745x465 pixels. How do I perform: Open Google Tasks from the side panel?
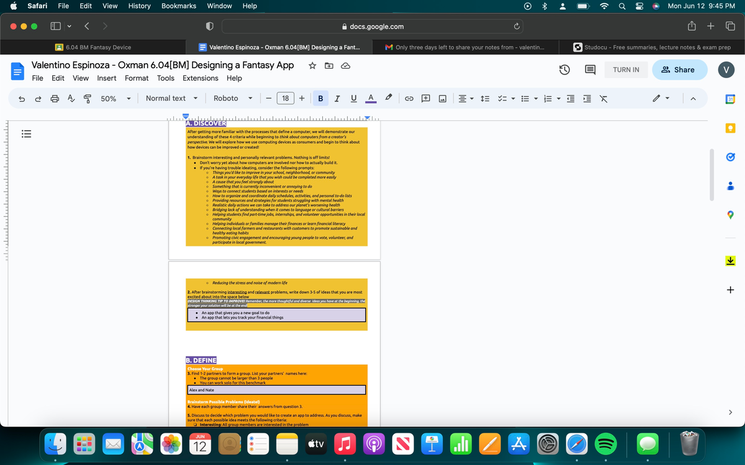tap(730, 157)
